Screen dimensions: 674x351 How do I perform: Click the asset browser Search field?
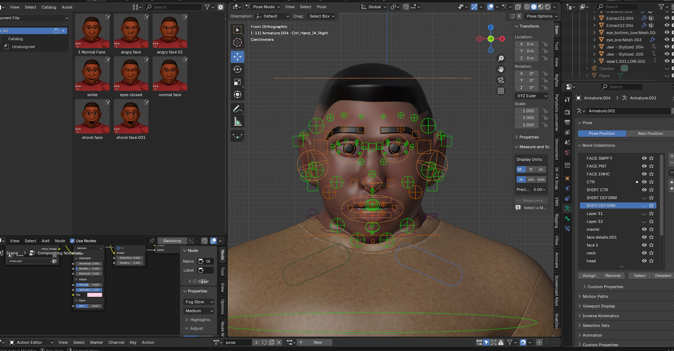click(173, 7)
